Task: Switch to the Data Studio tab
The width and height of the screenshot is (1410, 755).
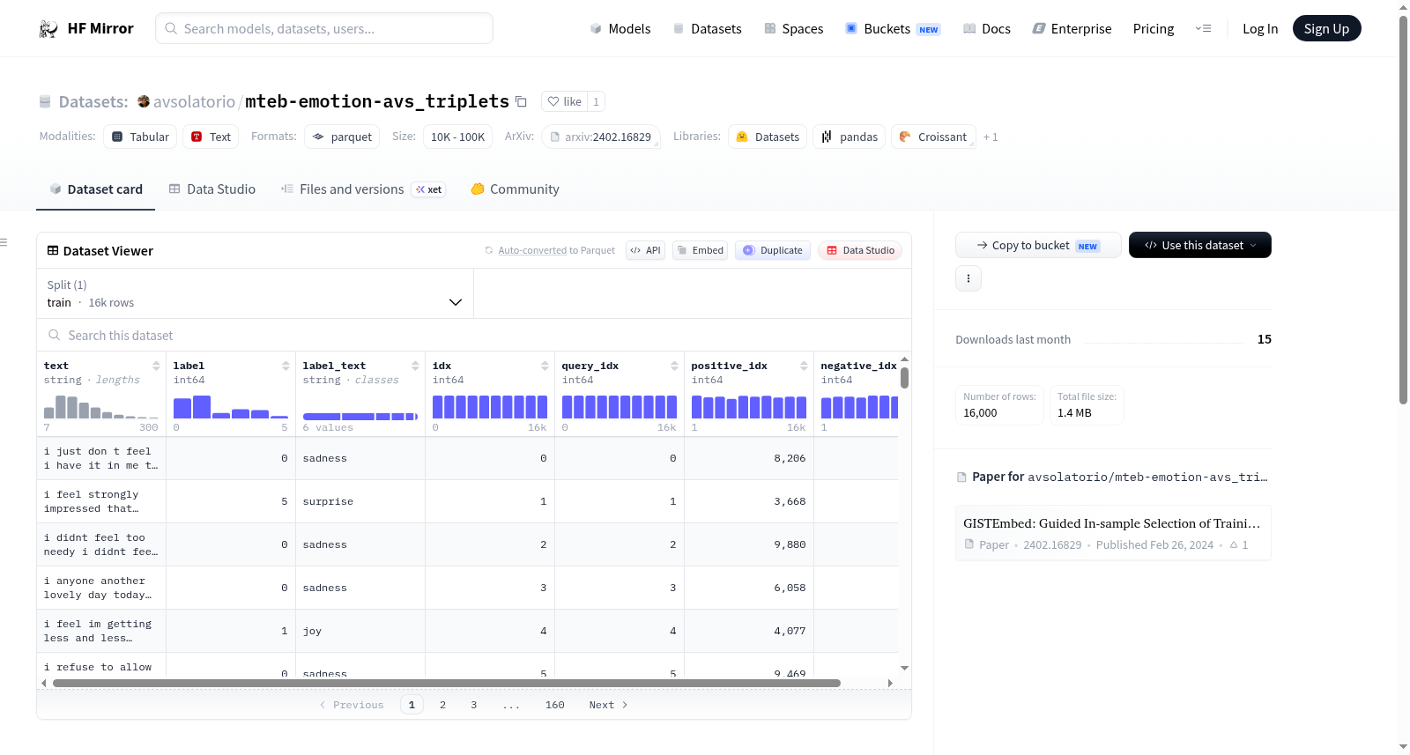Action: point(212,189)
